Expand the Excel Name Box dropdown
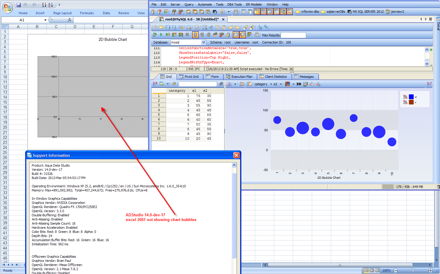Image resolution: width=440 pixels, height=274 pixels. pyautogui.click(x=45, y=20)
